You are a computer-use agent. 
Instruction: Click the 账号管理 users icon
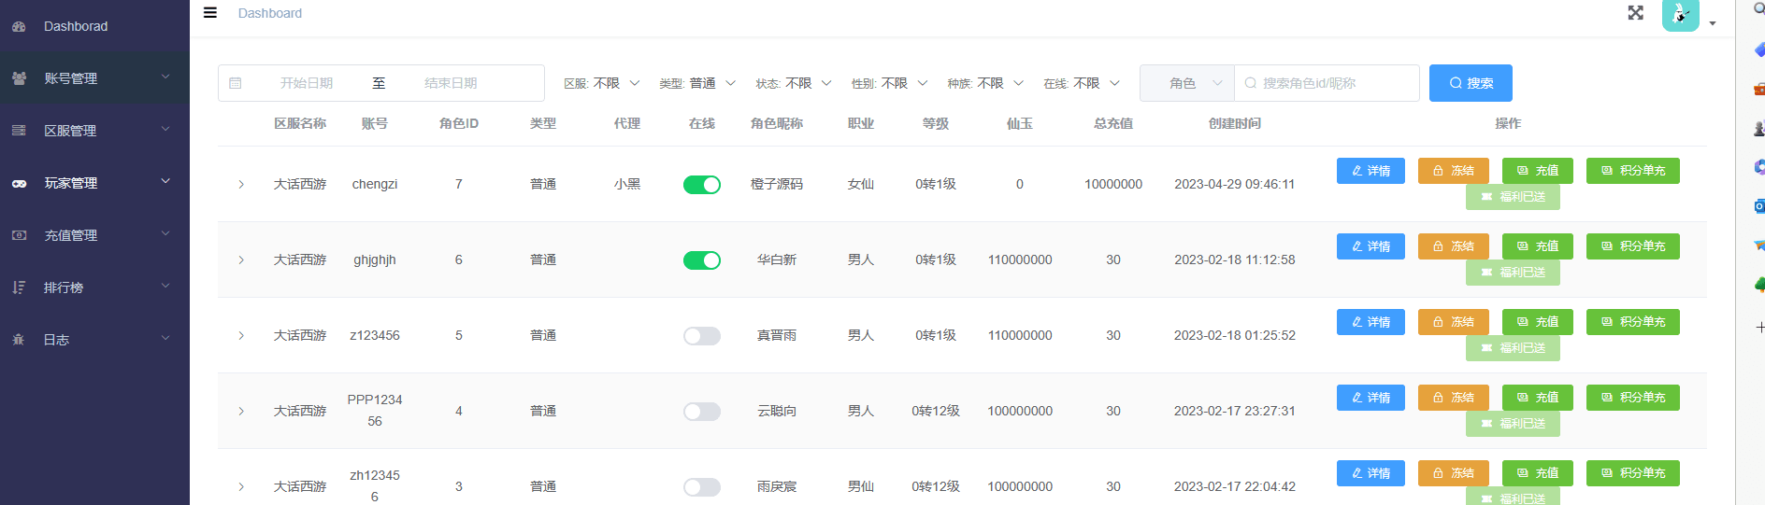19,78
